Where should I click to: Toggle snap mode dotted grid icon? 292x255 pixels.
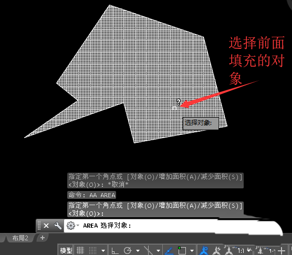click(92, 250)
